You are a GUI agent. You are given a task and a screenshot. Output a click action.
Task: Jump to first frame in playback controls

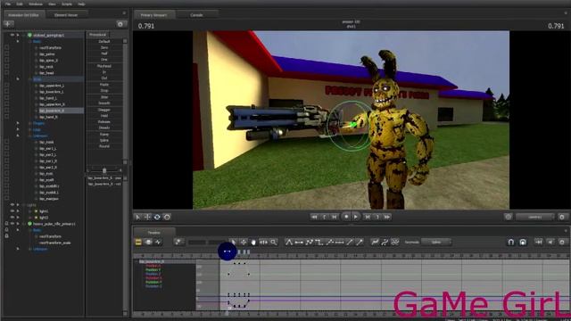coord(314,217)
